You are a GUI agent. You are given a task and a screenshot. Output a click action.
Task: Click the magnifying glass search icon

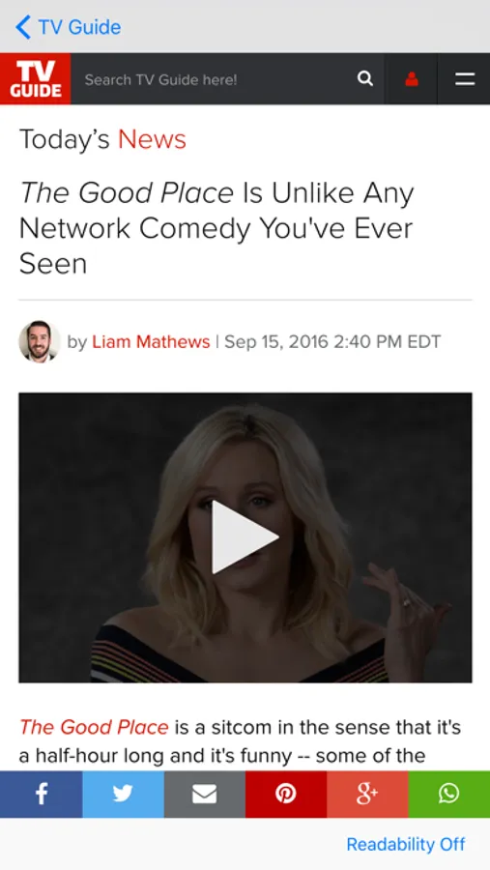364,79
